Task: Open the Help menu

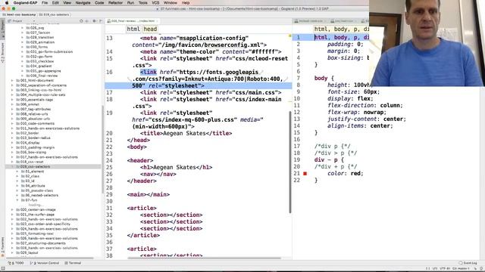Action: (x=186, y=3)
